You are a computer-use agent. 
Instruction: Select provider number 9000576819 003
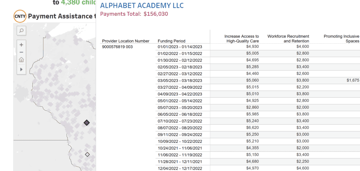pos(117,47)
